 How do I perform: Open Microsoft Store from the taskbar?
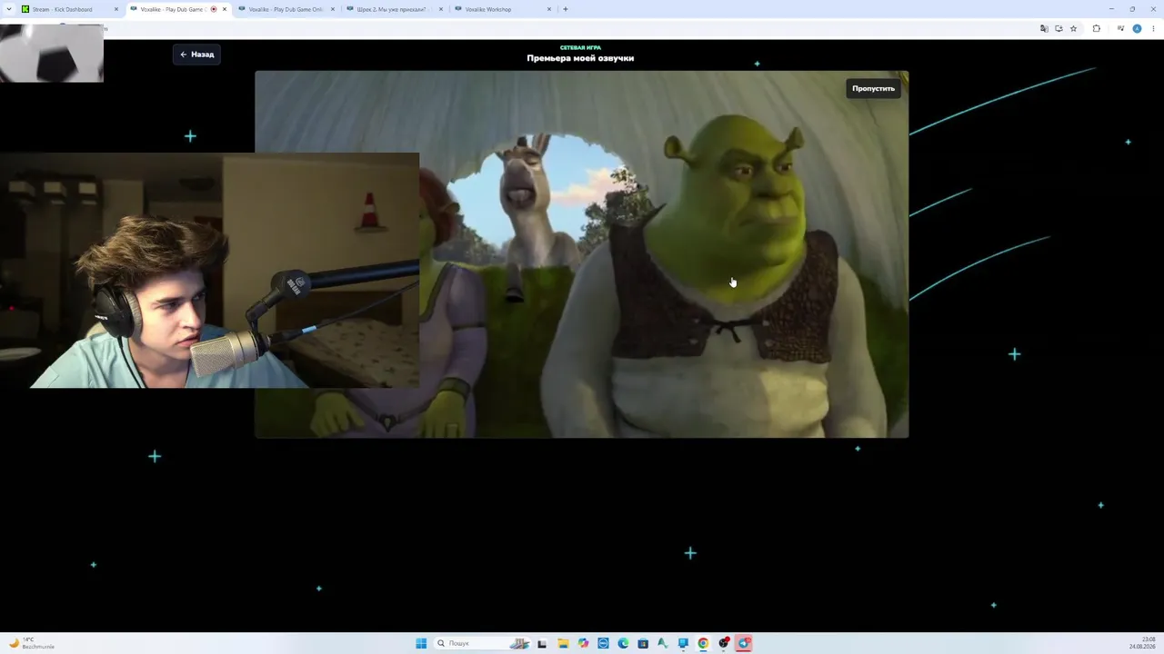pyautogui.click(x=643, y=643)
